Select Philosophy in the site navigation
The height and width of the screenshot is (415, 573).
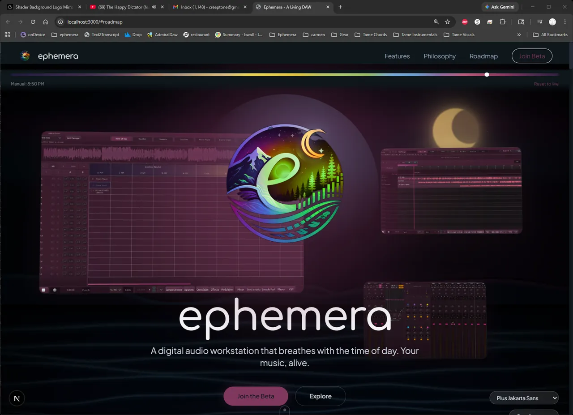point(440,56)
